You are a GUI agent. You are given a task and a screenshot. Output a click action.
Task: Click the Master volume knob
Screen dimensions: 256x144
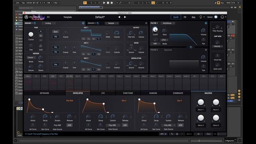click(216, 17)
